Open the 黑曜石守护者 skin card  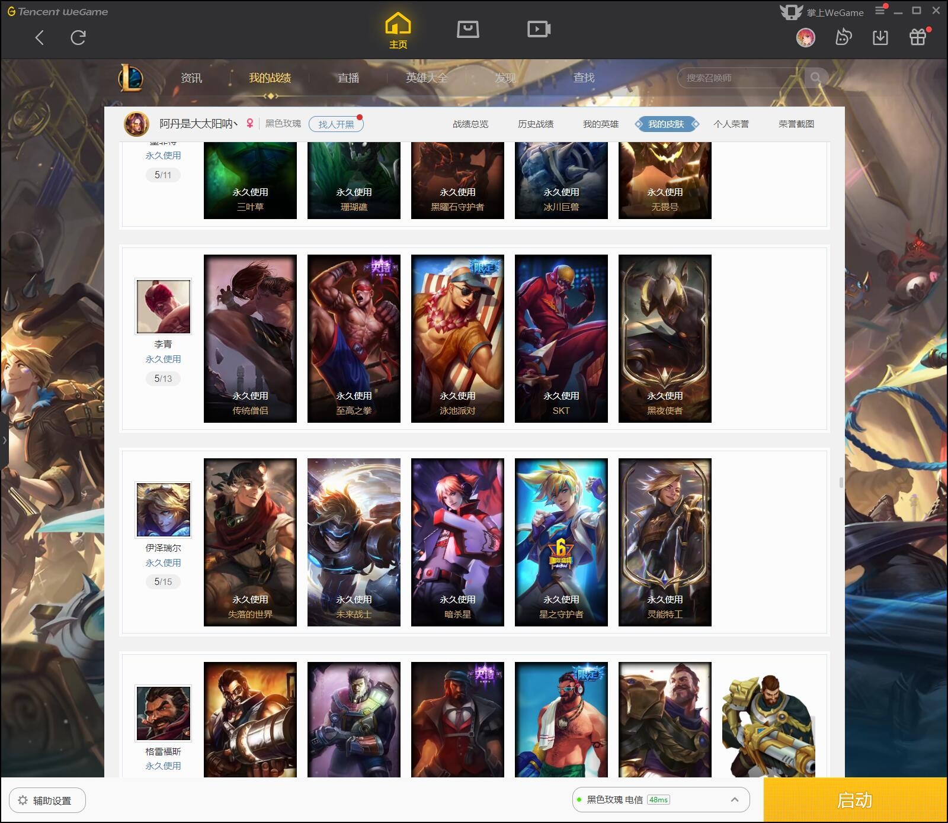point(457,181)
